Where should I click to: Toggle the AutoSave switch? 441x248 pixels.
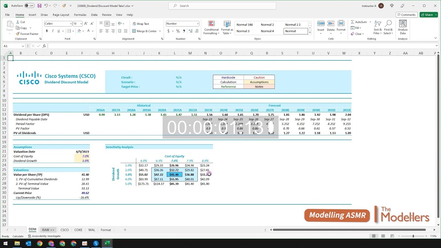(x=29, y=6)
